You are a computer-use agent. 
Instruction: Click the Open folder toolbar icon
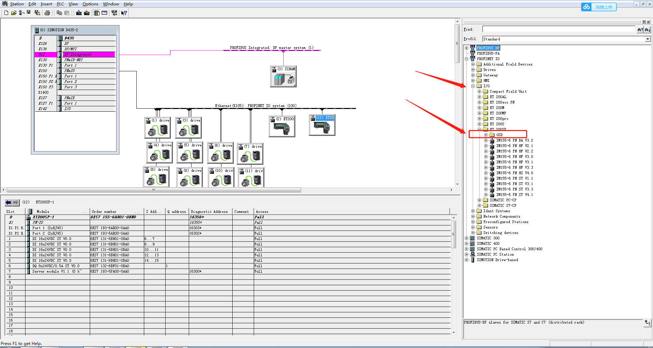tap(14, 13)
